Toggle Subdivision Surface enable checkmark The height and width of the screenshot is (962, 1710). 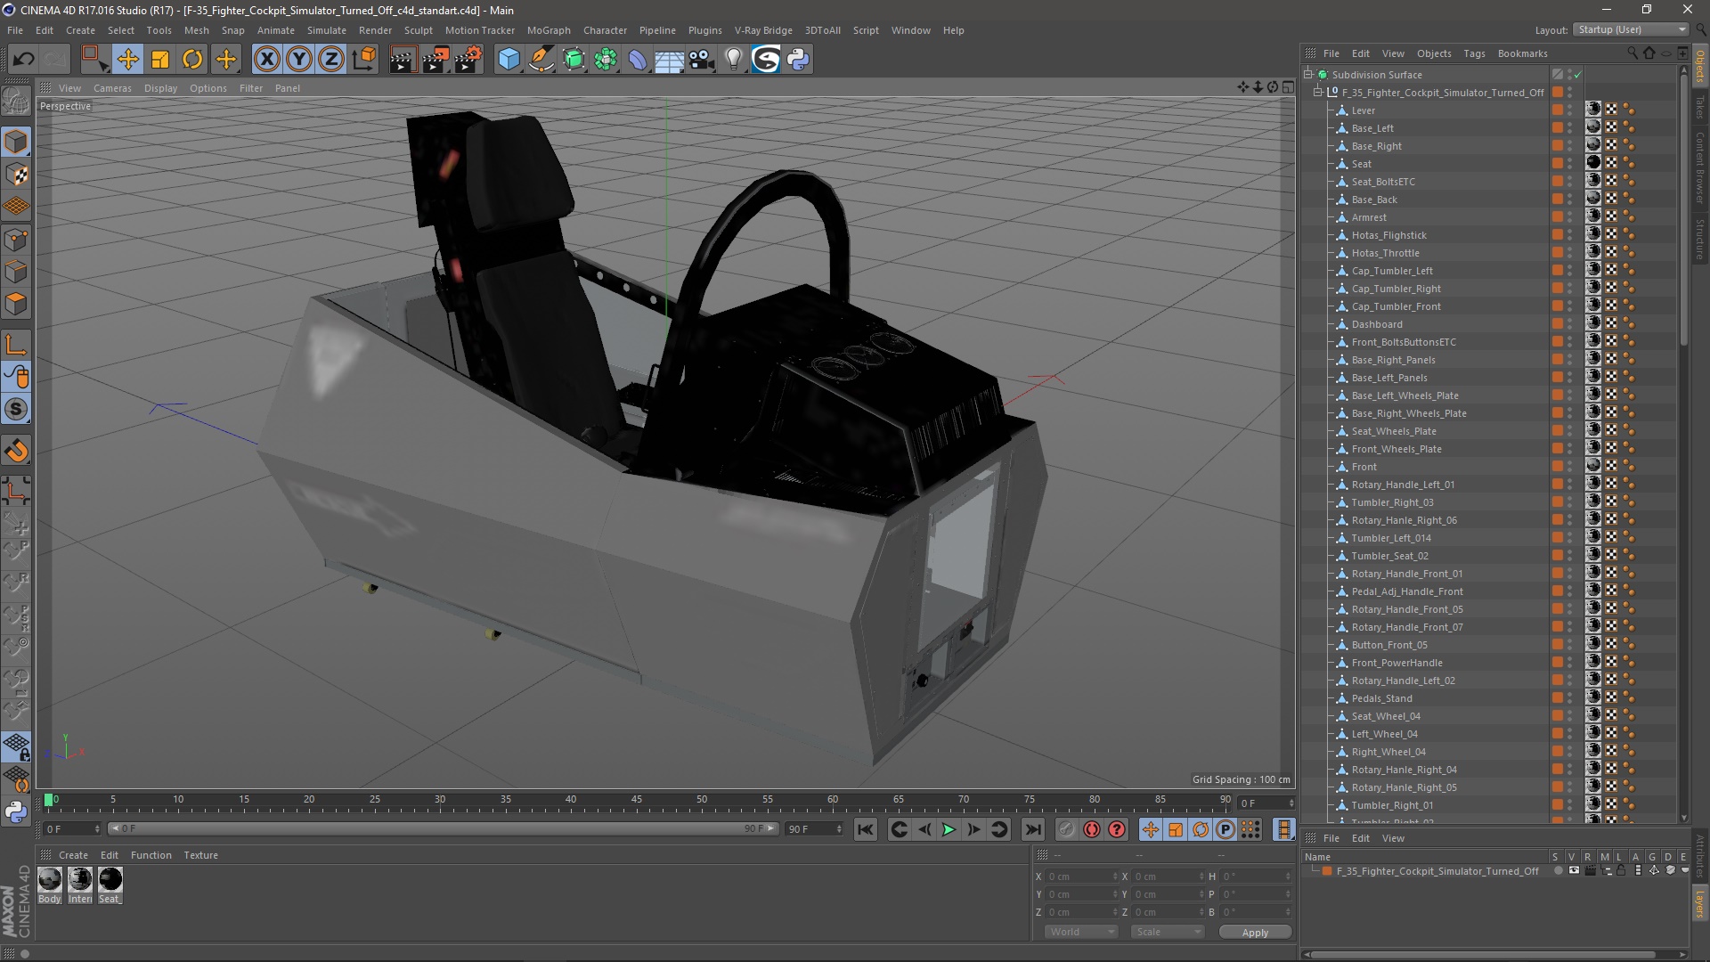(x=1577, y=75)
